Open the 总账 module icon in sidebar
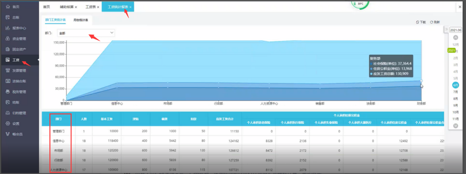Screen dimensions: 466x174 [8, 17]
